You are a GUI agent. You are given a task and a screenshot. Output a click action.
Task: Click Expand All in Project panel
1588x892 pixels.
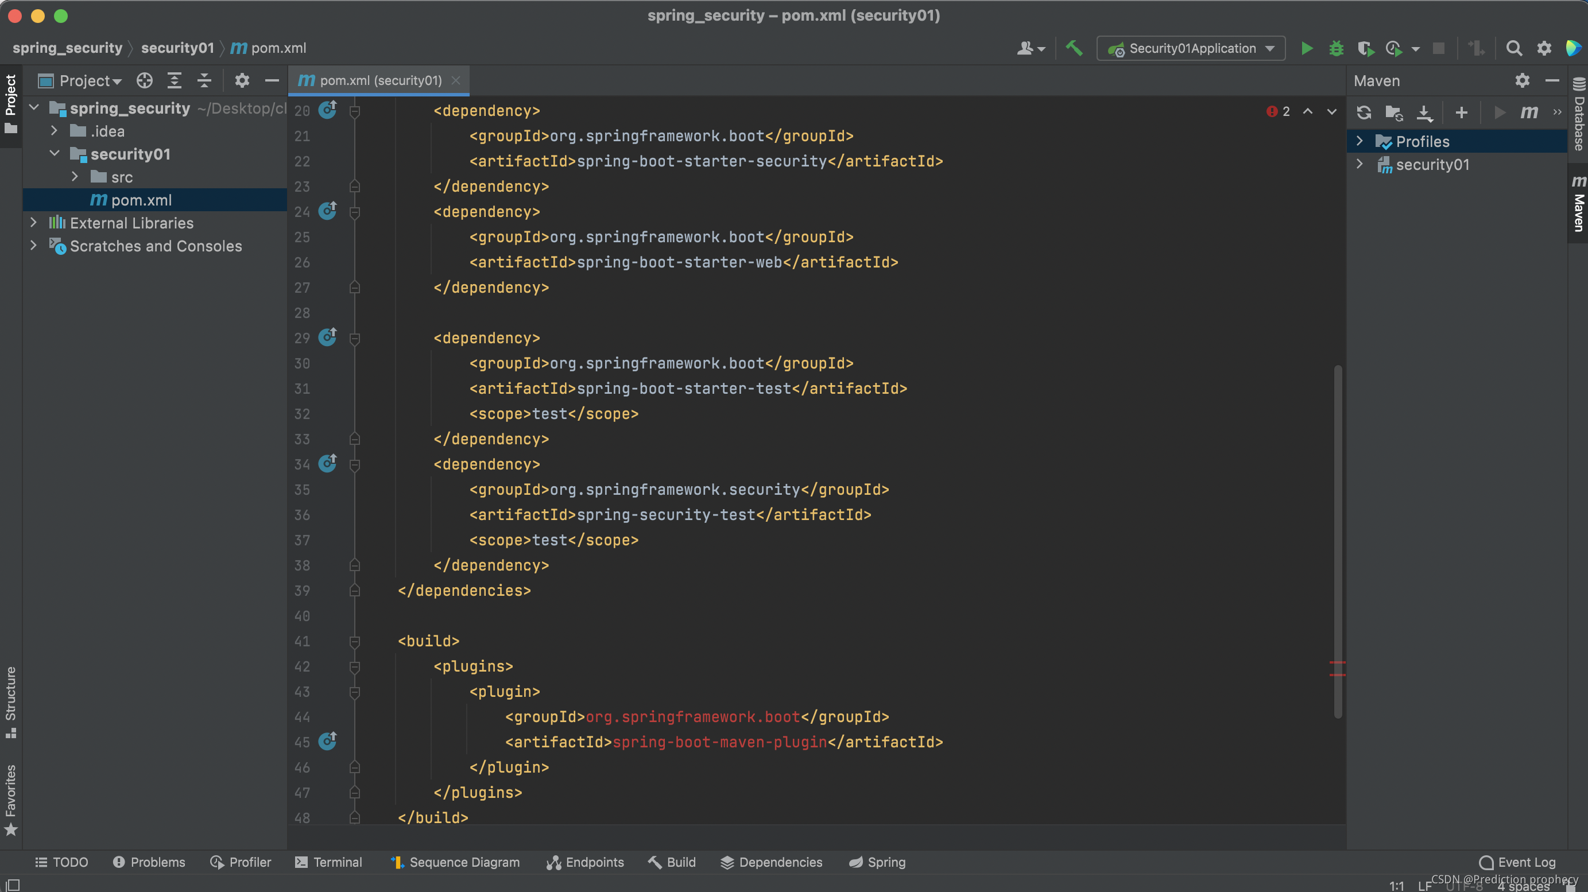(175, 81)
